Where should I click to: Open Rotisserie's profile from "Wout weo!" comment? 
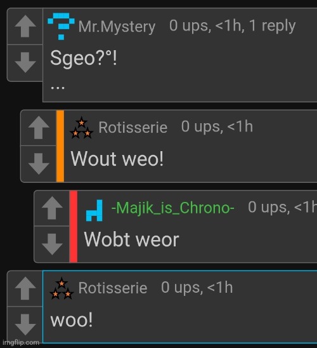133,128
